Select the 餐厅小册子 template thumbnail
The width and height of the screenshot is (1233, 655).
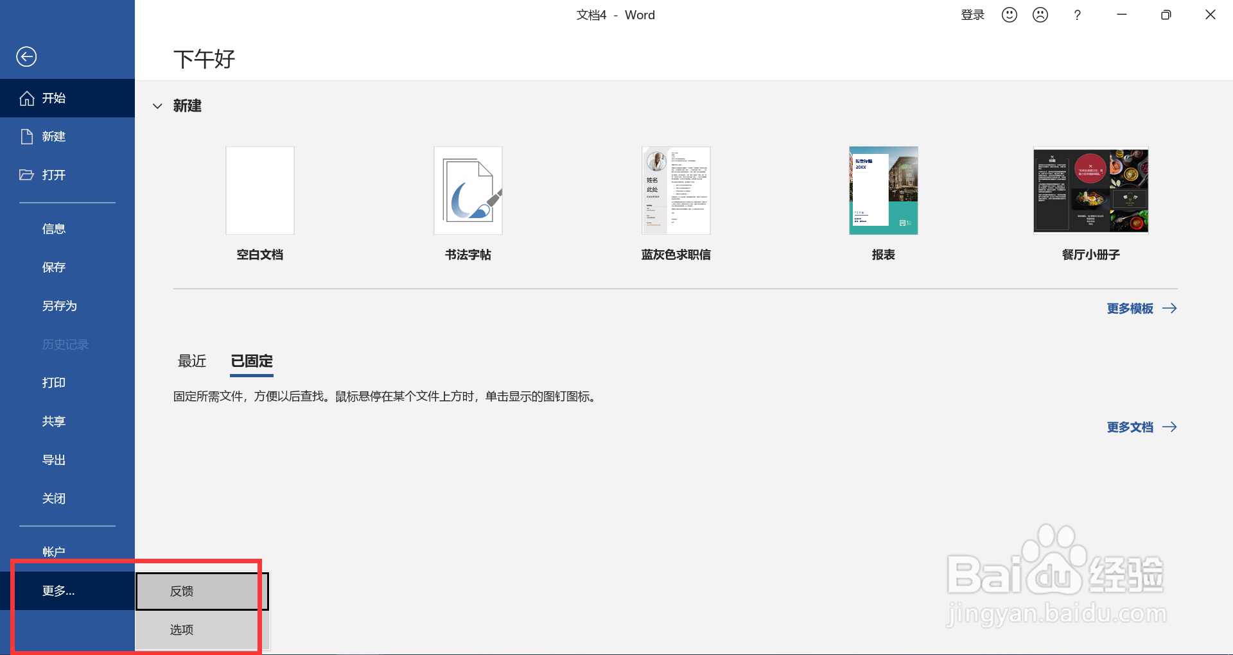click(1091, 191)
